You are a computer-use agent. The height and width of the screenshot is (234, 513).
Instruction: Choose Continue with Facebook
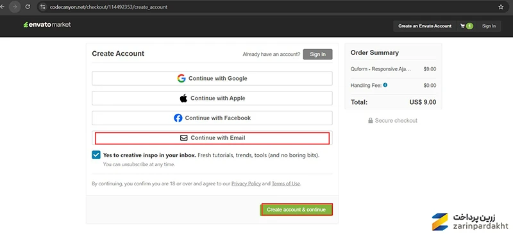[212, 118]
